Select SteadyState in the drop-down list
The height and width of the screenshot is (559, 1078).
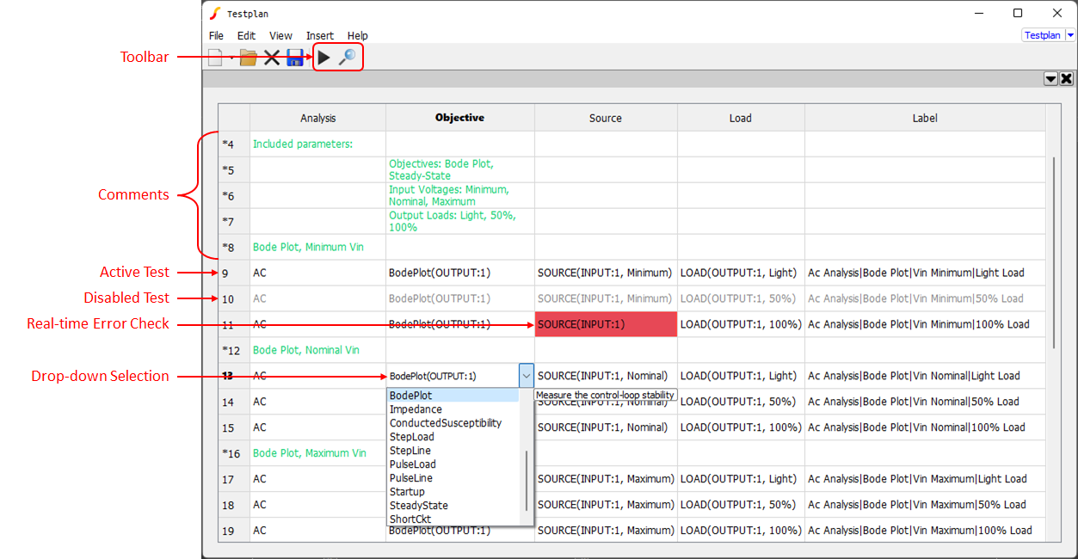click(x=418, y=506)
